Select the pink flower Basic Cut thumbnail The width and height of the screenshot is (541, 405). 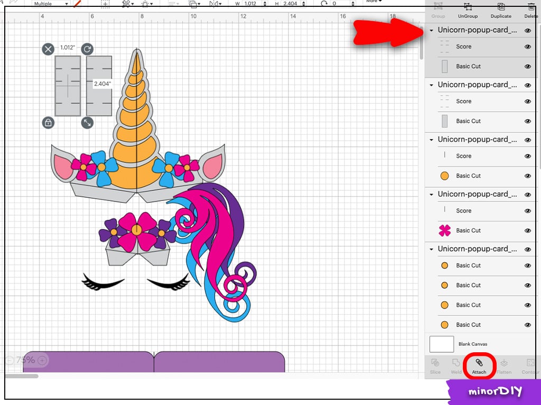coord(445,230)
